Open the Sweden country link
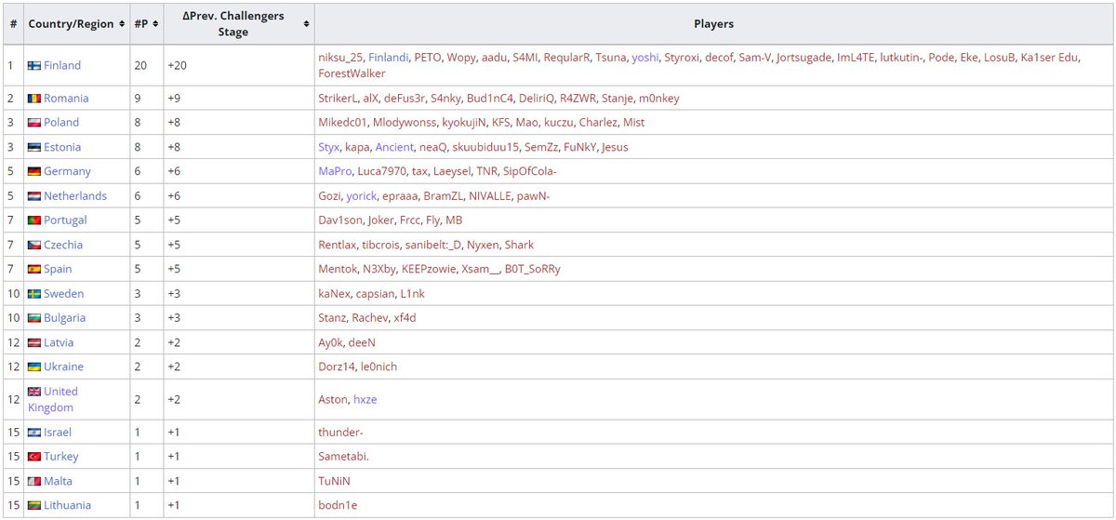1116x520 pixels. pos(64,294)
